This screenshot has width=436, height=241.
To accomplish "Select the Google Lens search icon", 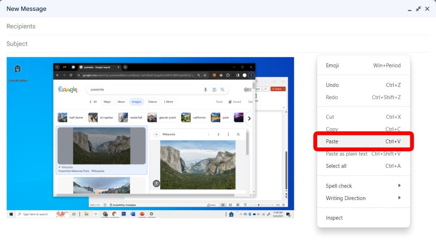I will 214,90.
